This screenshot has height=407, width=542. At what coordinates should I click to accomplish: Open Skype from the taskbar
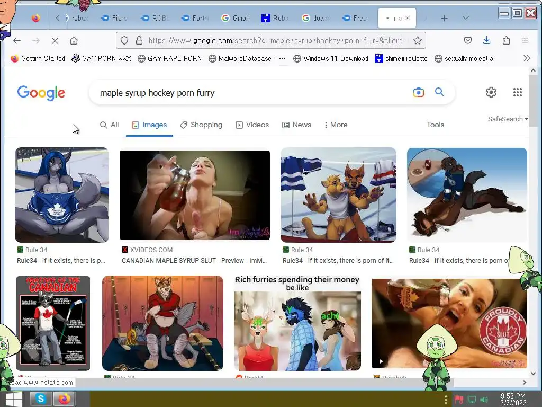coord(41,399)
